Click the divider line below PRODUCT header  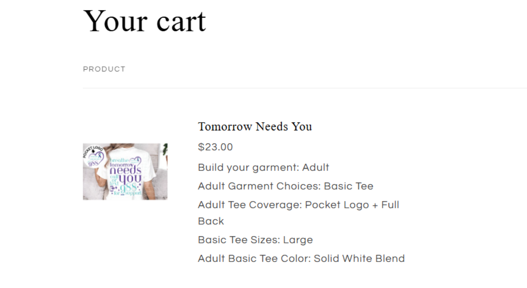click(303, 88)
